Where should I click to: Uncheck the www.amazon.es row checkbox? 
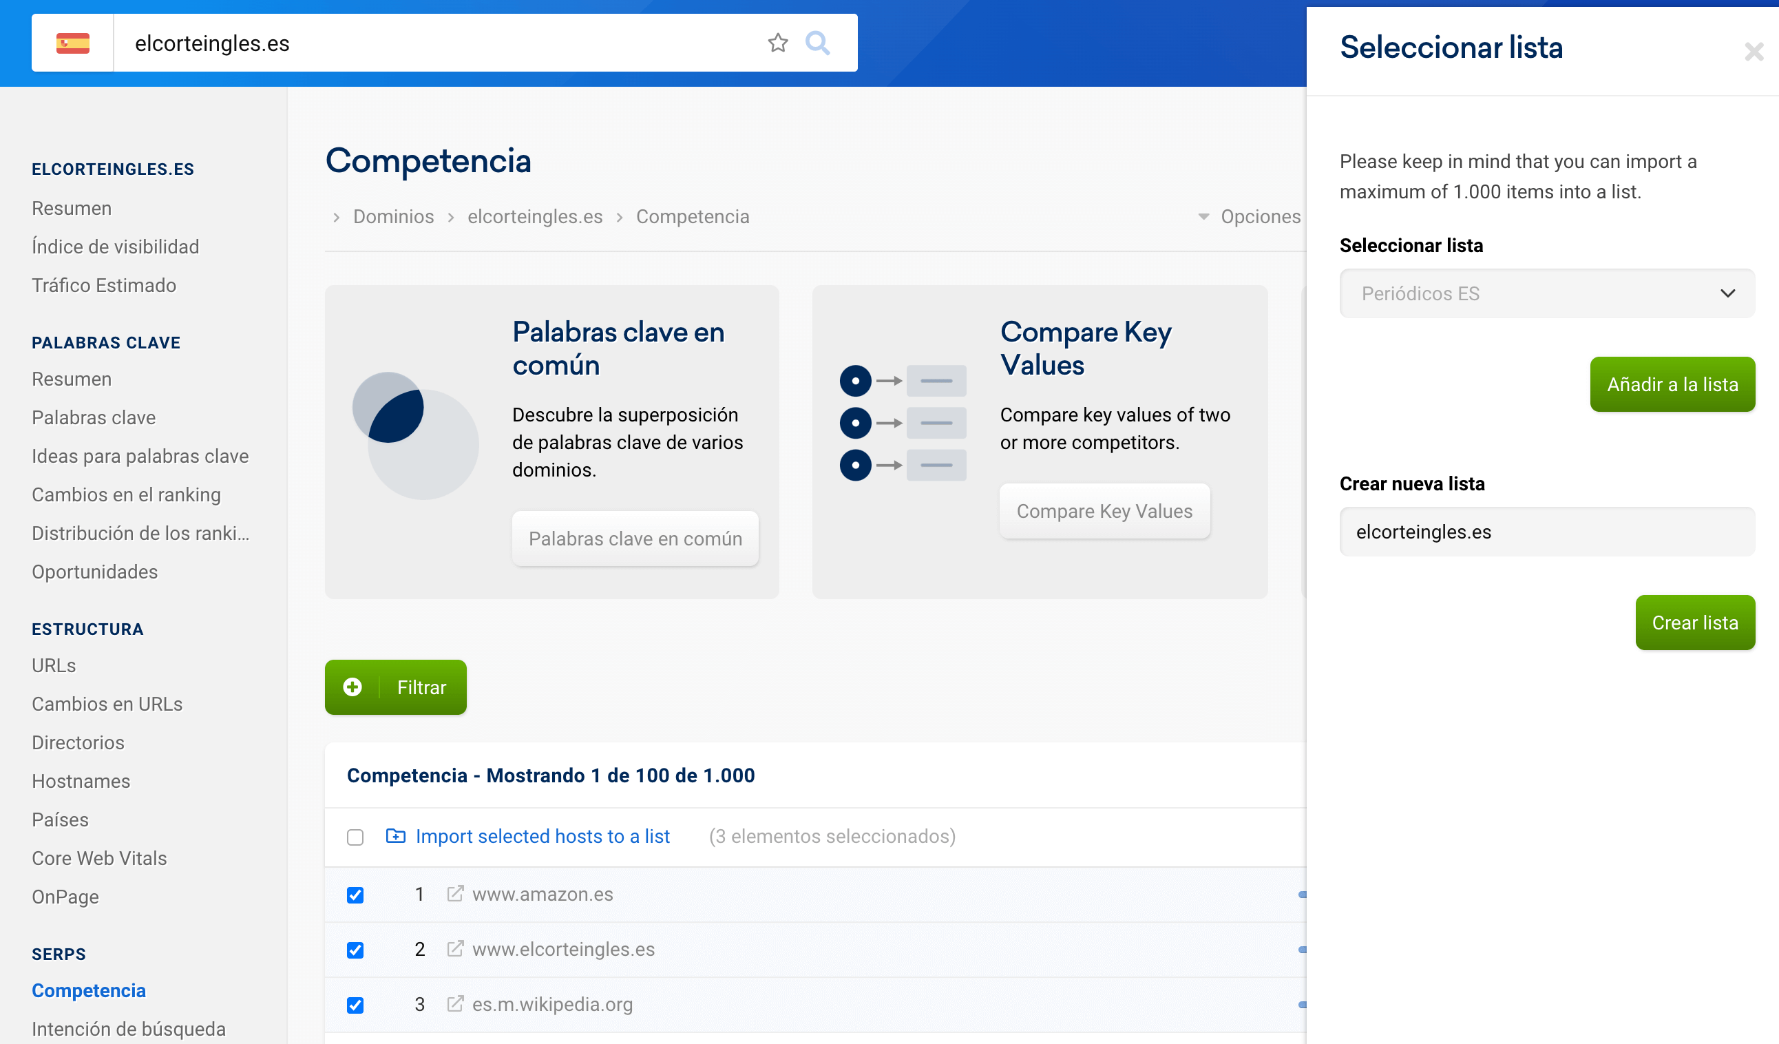tap(355, 895)
